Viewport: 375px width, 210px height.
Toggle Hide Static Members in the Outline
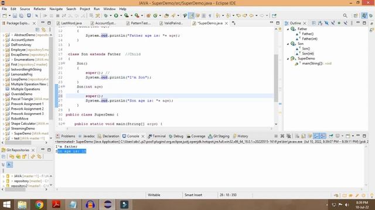(x=333, y=23)
